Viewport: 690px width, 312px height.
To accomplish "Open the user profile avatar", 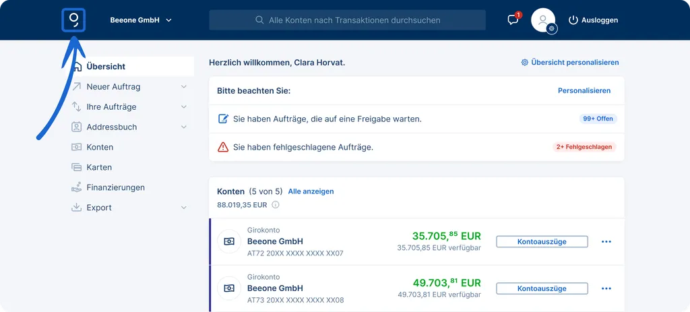I will (x=543, y=20).
